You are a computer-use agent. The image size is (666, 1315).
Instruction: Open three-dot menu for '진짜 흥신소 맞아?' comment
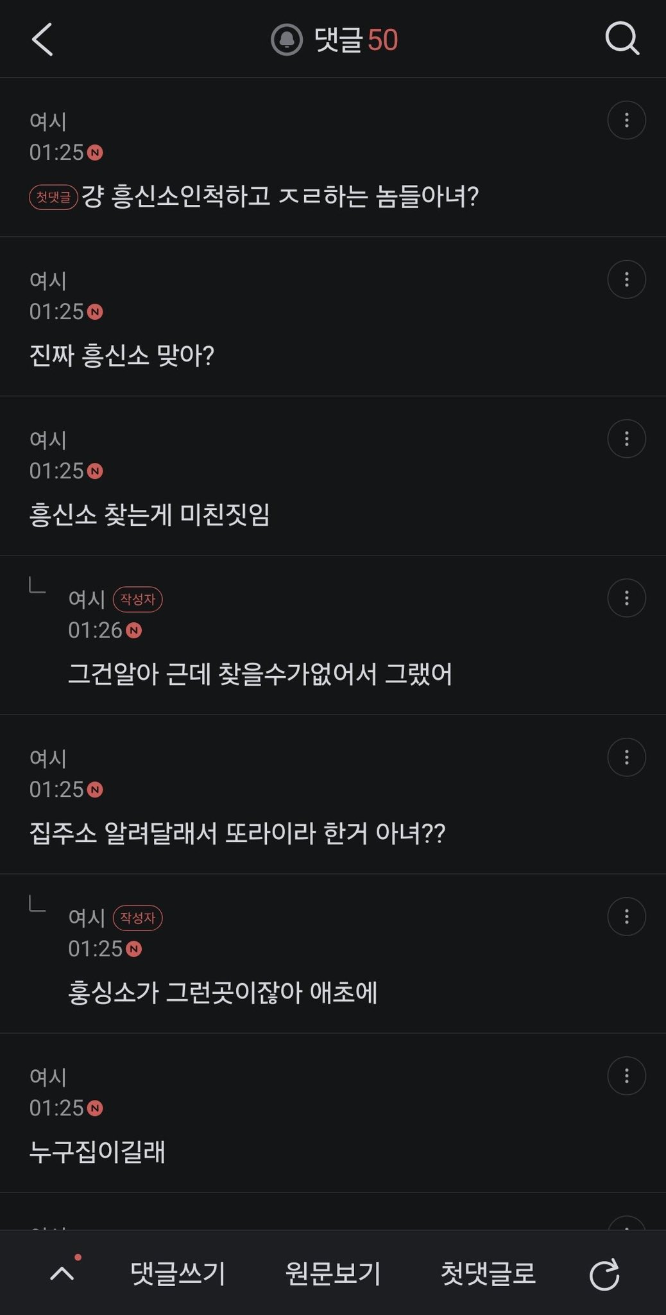(626, 279)
